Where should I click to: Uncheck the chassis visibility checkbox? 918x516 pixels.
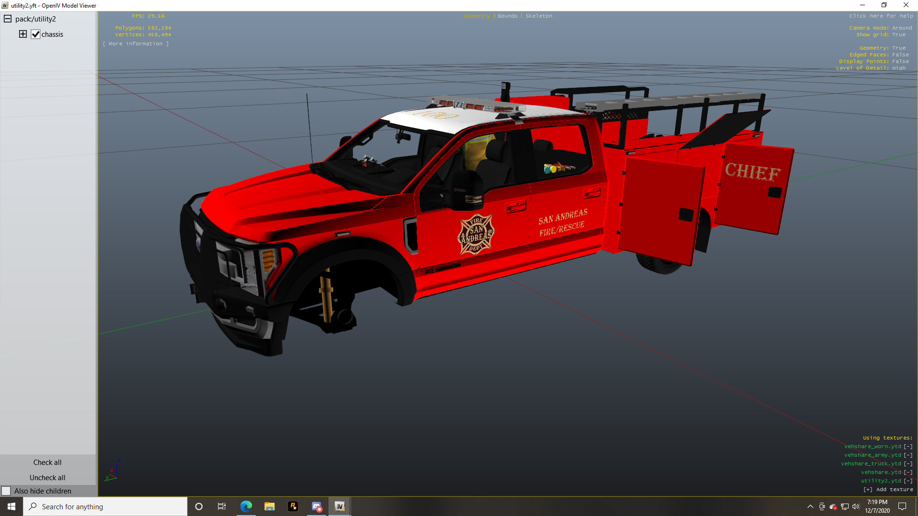pyautogui.click(x=35, y=34)
